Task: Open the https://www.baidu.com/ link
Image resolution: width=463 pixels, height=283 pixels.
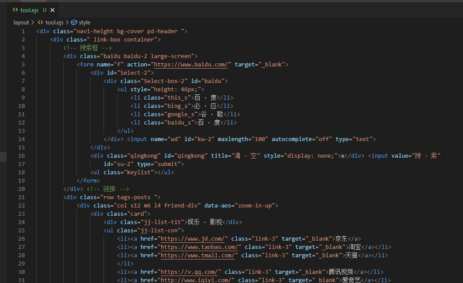Action: click(x=191, y=65)
